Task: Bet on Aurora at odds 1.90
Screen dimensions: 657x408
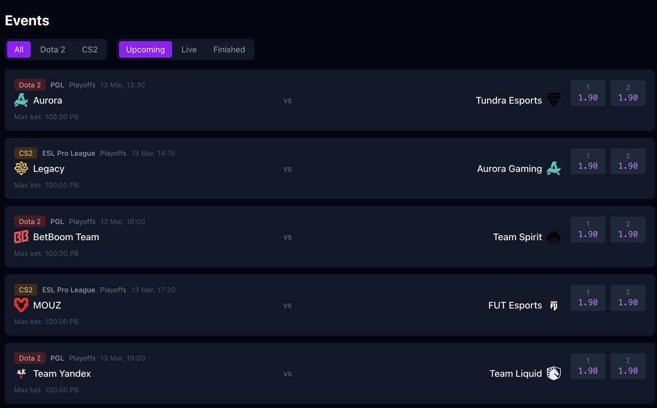Action: point(588,93)
